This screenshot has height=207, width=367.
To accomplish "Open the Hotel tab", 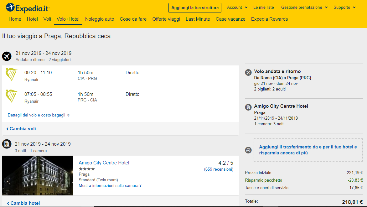I will [32, 19].
